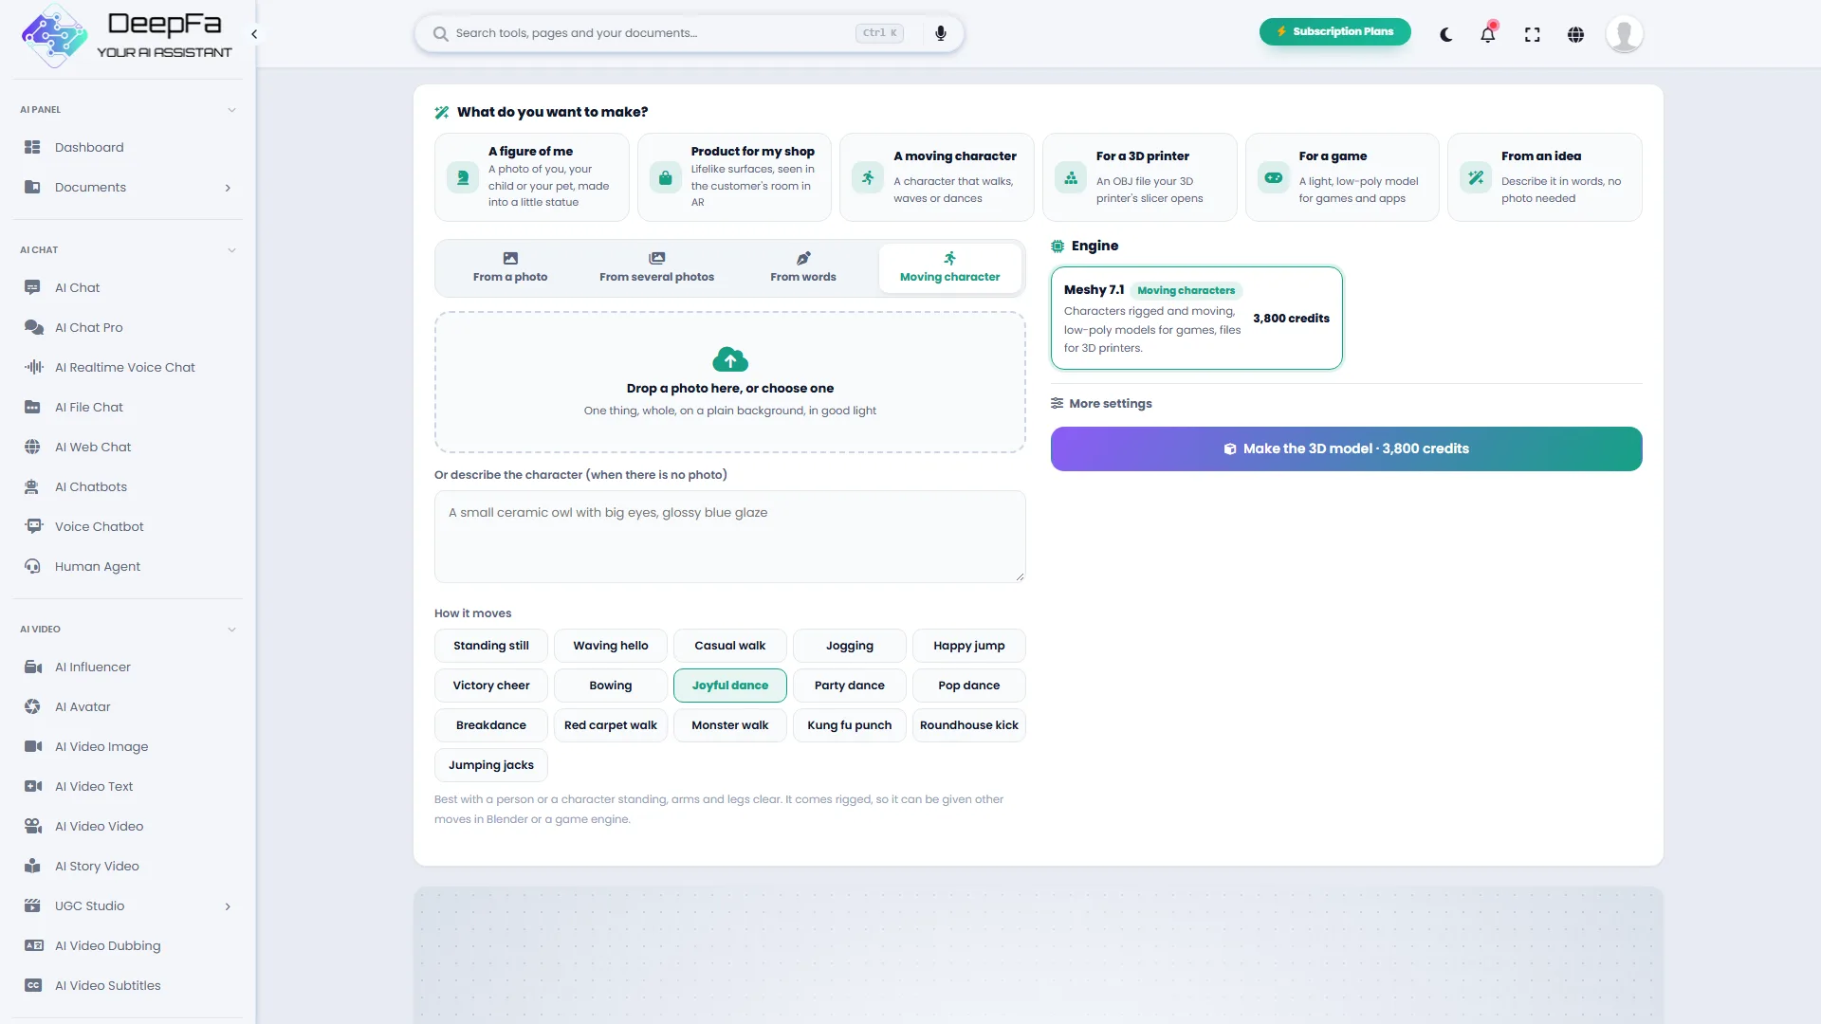Viewport: 1821px width, 1024px height.
Task: Click Make the 3D model button
Action: 1346,448
